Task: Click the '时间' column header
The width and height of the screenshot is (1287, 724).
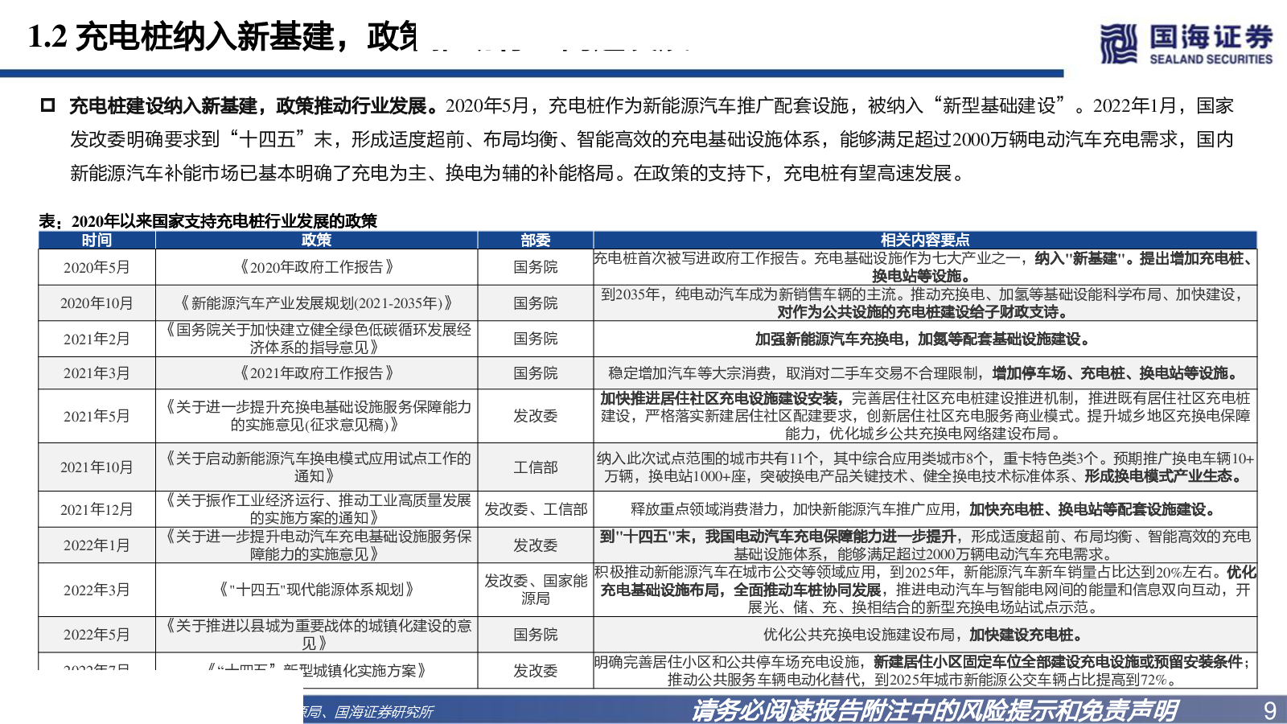Action: coord(97,240)
